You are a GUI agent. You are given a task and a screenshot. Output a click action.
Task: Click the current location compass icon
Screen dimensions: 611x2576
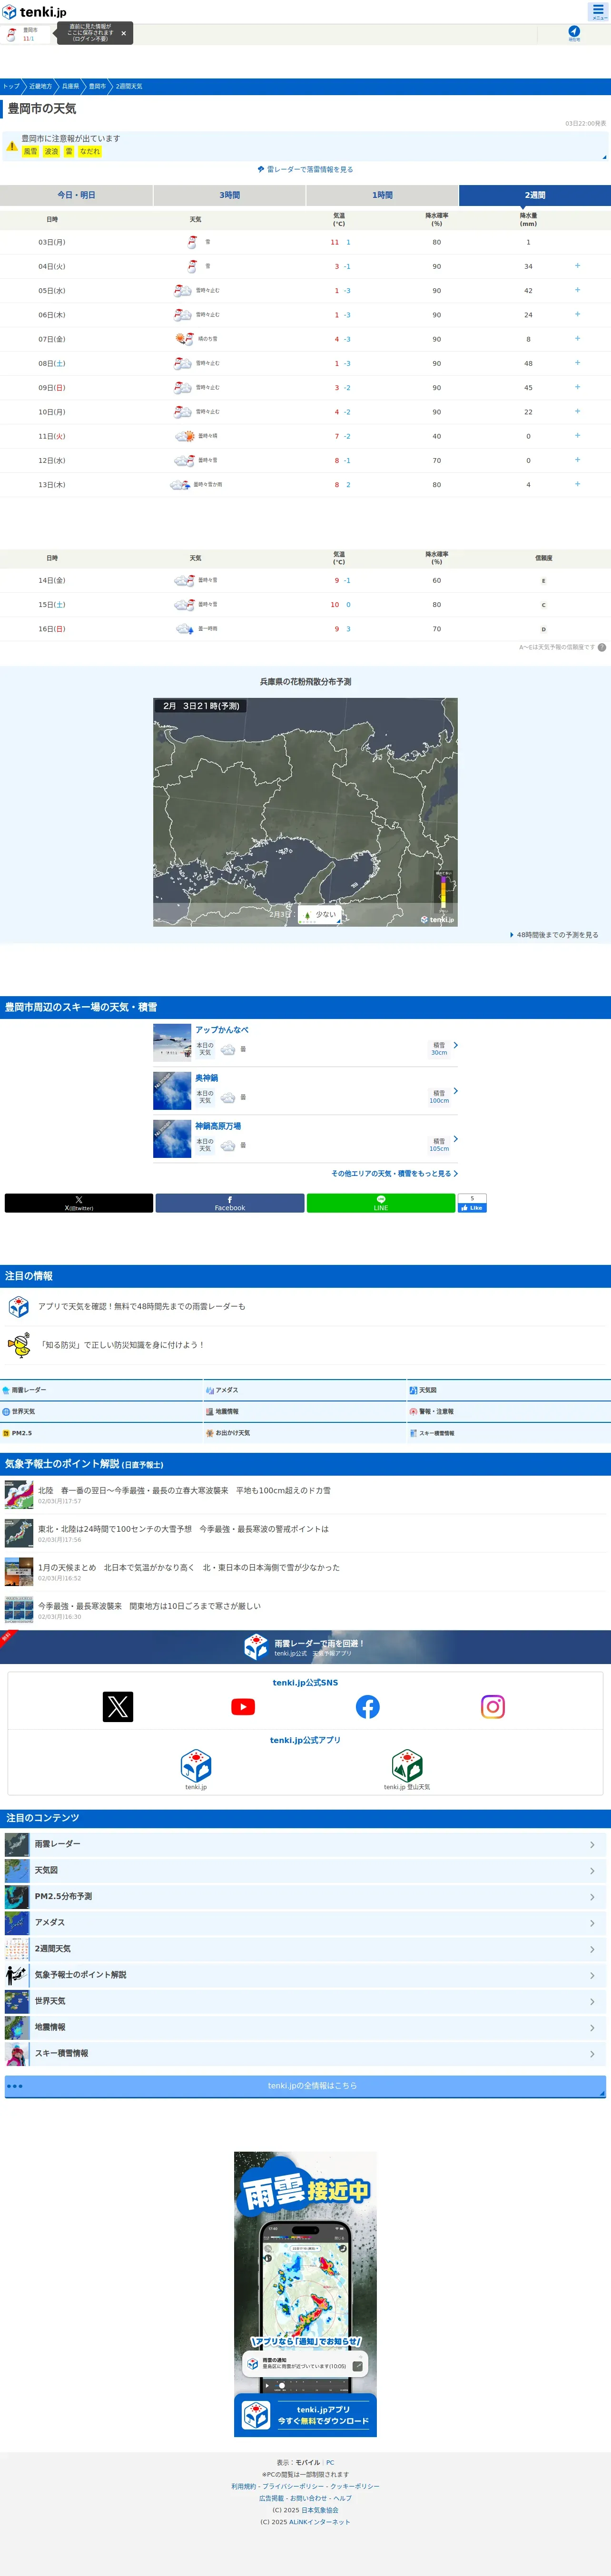click(x=574, y=33)
